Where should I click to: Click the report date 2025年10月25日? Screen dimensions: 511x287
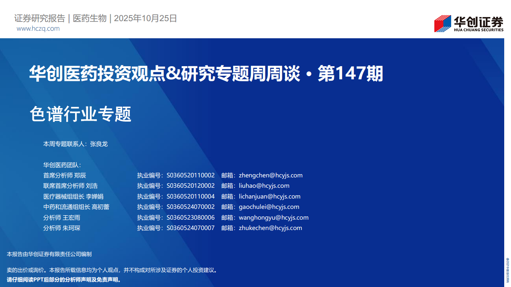(x=145, y=18)
